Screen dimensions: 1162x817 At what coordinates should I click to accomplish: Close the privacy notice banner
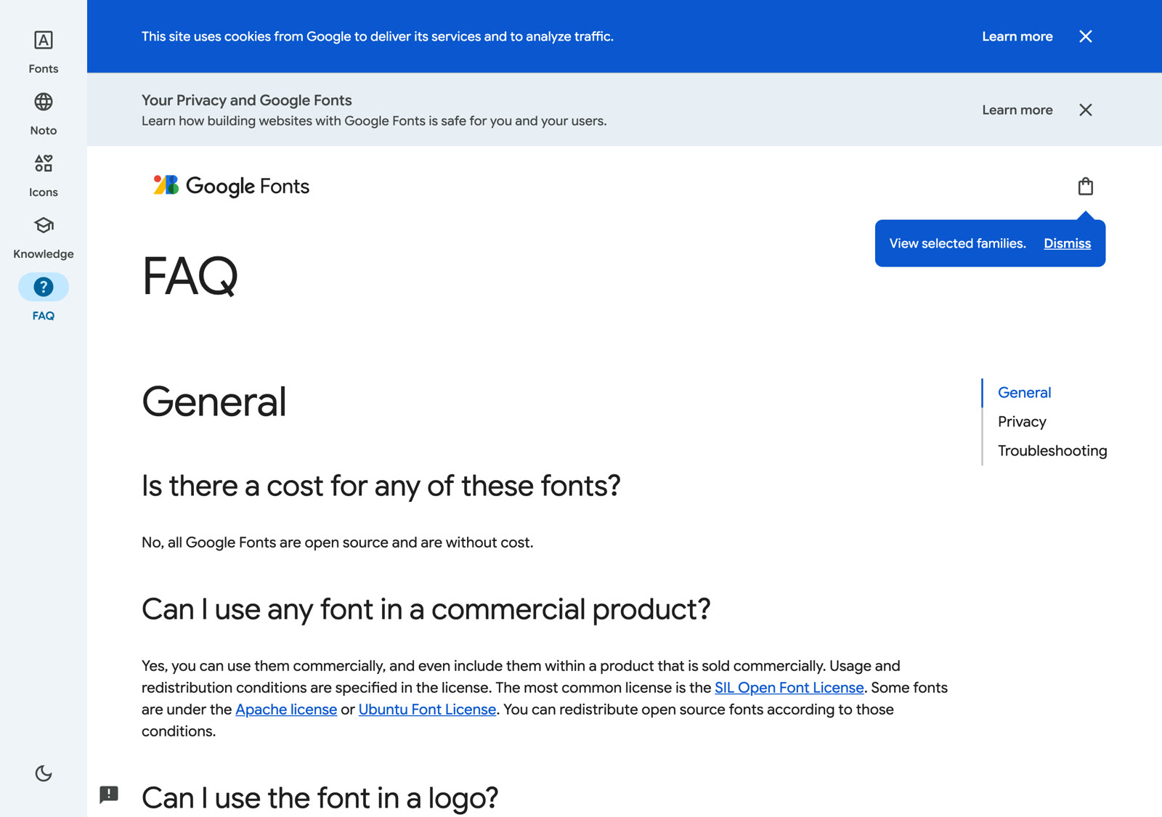pos(1086,110)
